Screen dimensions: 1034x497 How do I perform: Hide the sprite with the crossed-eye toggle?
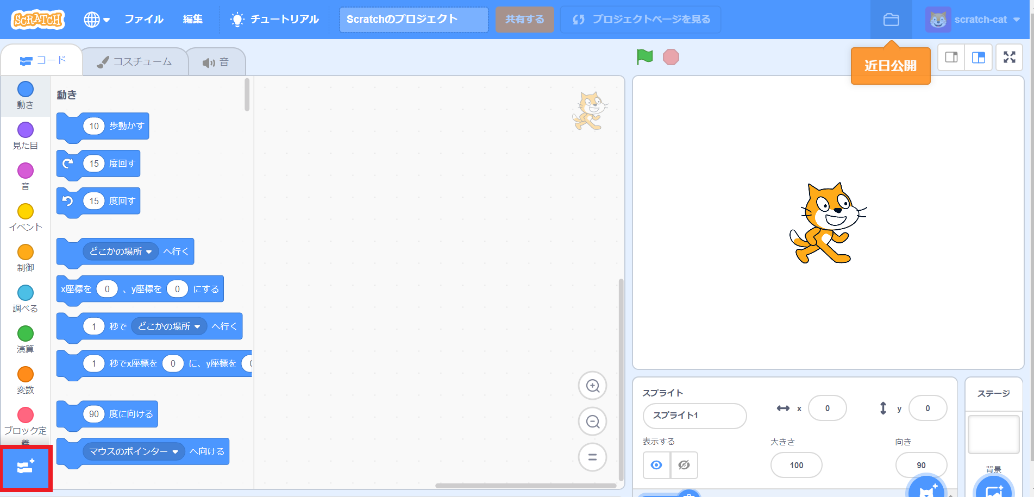click(684, 465)
